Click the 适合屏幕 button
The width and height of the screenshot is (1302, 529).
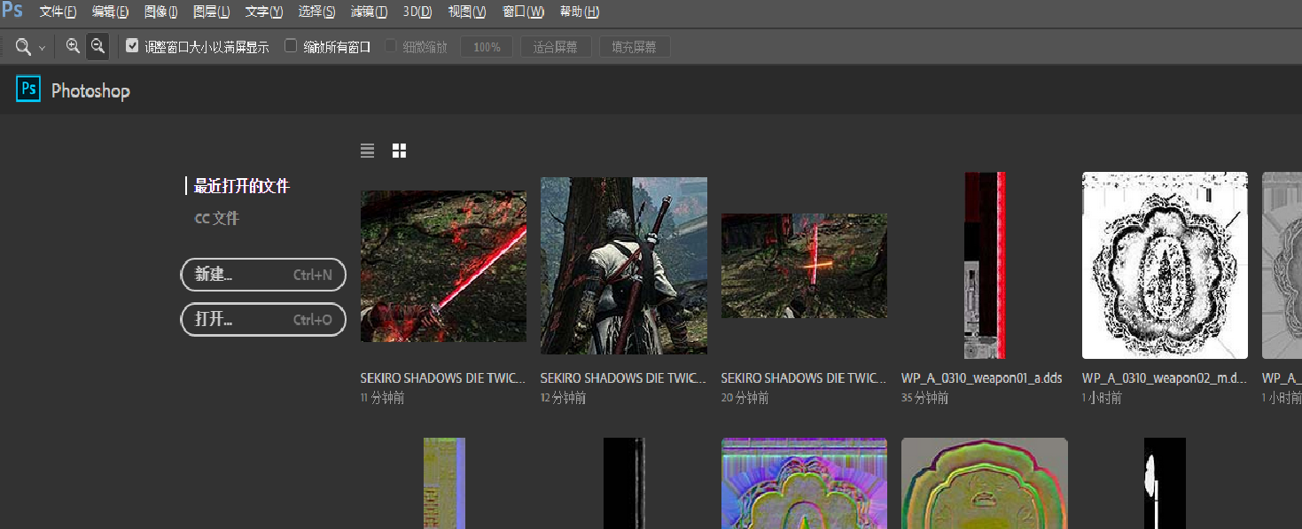coord(556,47)
